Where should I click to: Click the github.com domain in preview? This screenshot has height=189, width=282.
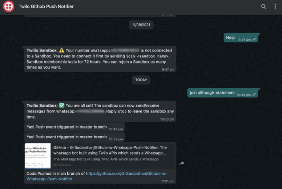tap(63, 164)
